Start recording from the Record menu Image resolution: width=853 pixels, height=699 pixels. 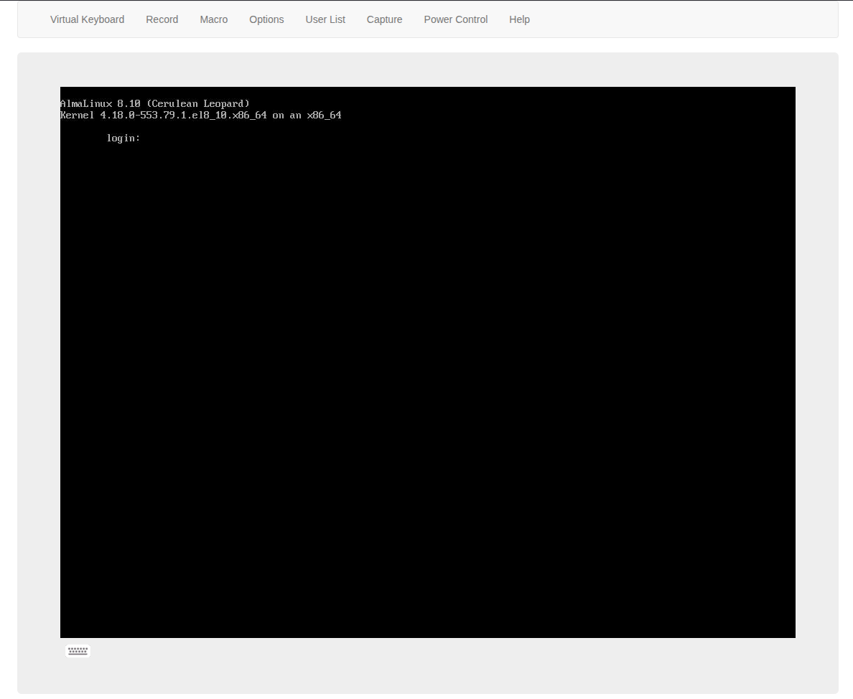click(x=162, y=19)
